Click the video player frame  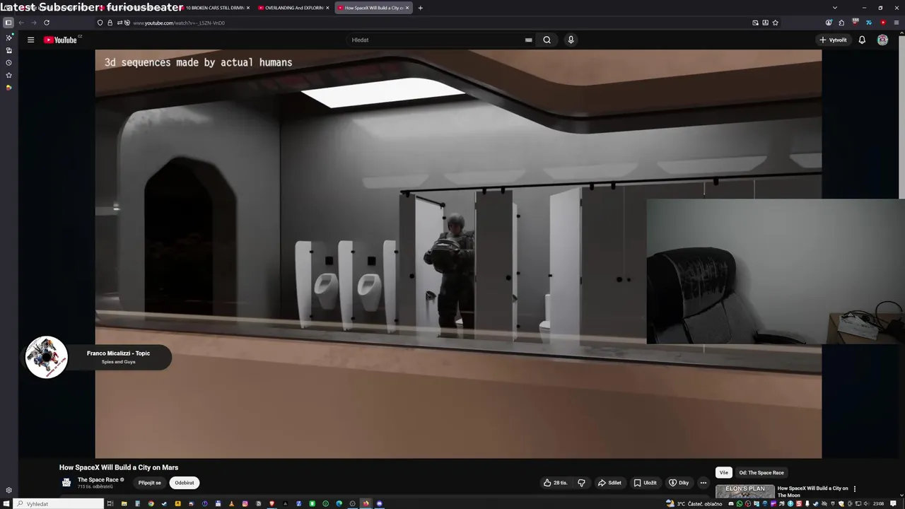458,254
